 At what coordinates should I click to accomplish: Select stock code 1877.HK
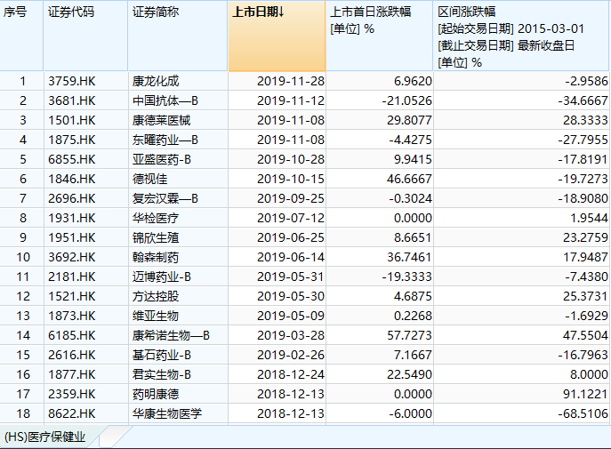[x=72, y=374]
